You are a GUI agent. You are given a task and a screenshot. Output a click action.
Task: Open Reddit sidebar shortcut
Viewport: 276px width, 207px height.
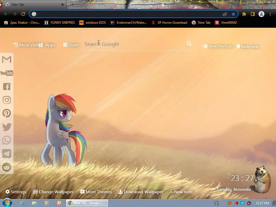pyautogui.click(x=7, y=167)
